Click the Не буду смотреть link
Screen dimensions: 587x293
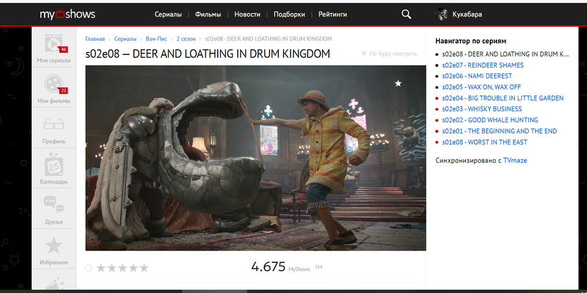pyautogui.click(x=393, y=54)
